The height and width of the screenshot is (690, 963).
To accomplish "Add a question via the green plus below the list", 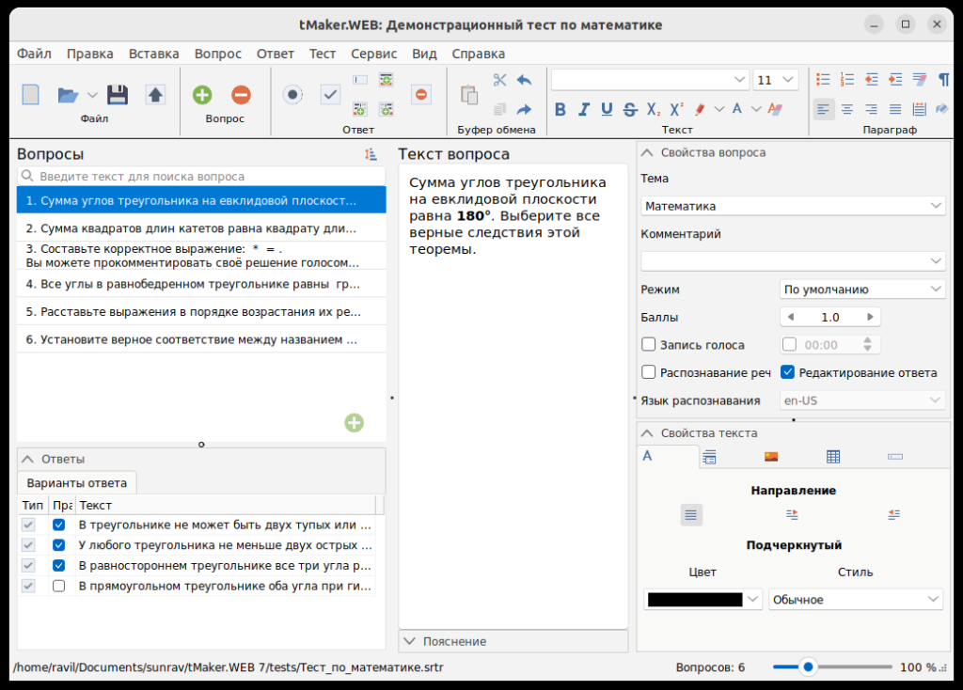I will click(x=354, y=422).
